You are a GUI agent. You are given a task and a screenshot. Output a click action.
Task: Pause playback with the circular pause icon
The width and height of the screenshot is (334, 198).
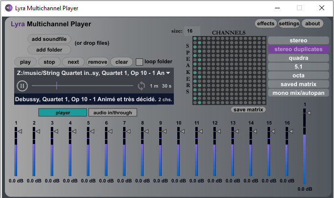pyautogui.click(x=22, y=86)
